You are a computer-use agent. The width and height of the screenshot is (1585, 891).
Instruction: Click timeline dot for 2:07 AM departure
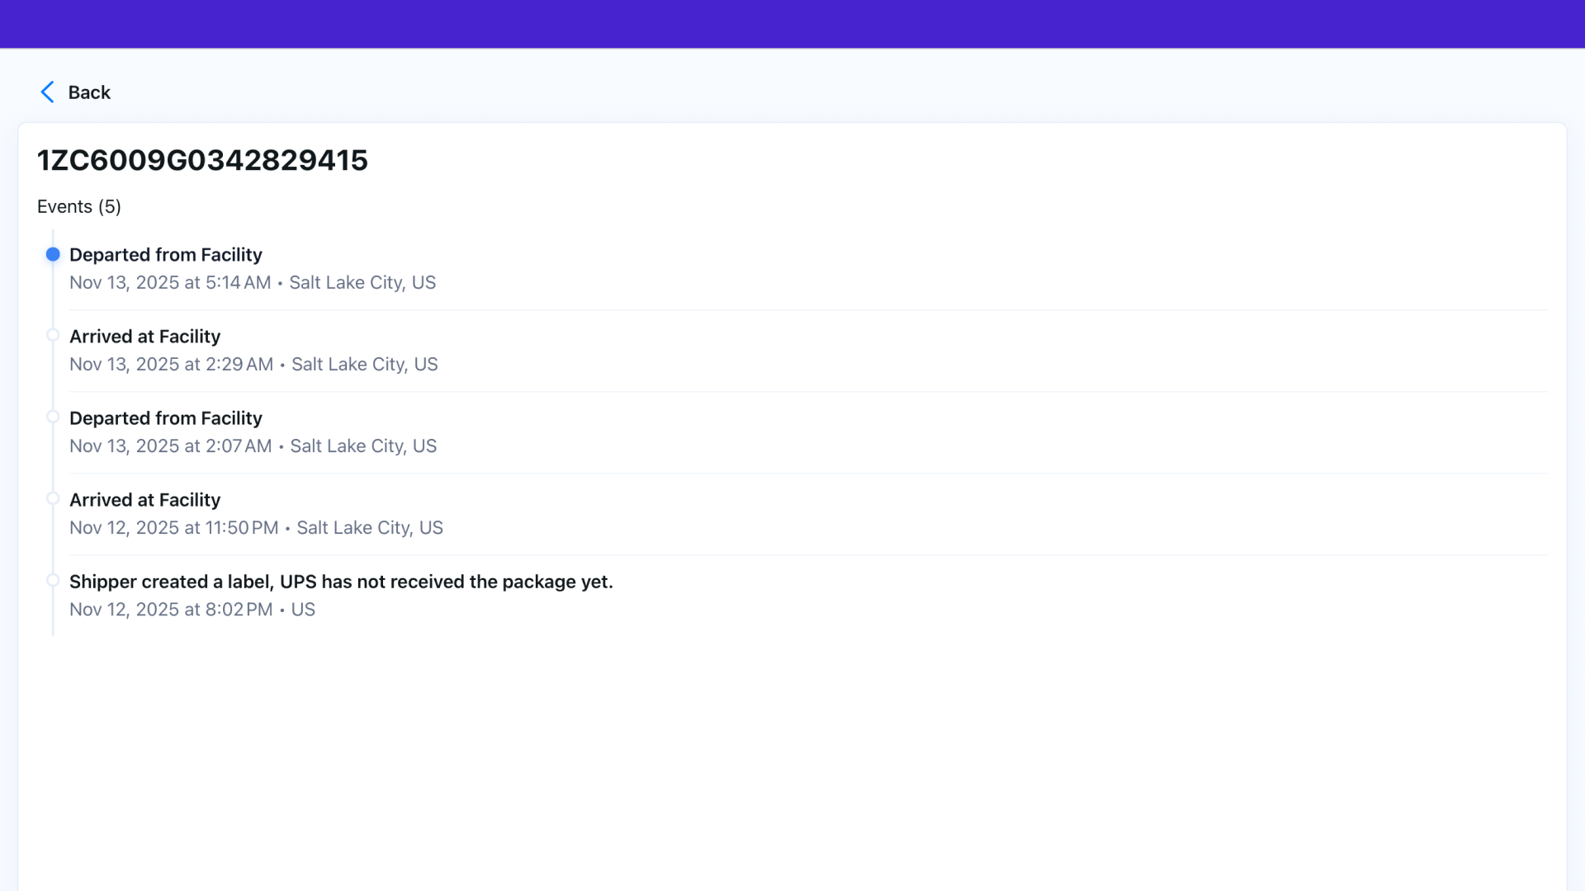(53, 417)
